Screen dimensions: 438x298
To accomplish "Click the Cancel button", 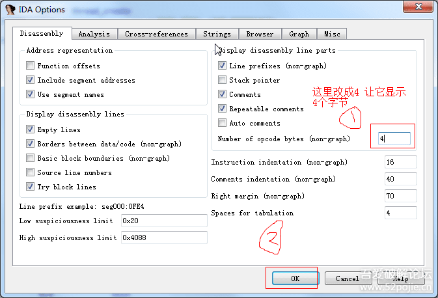I will (x=348, y=278).
